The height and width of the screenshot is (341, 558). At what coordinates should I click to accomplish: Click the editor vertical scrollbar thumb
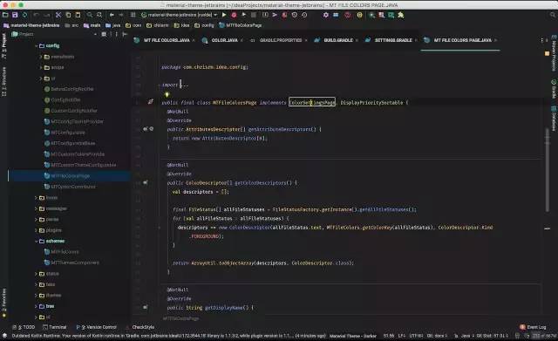pyautogui.click(x=548, y=169)
